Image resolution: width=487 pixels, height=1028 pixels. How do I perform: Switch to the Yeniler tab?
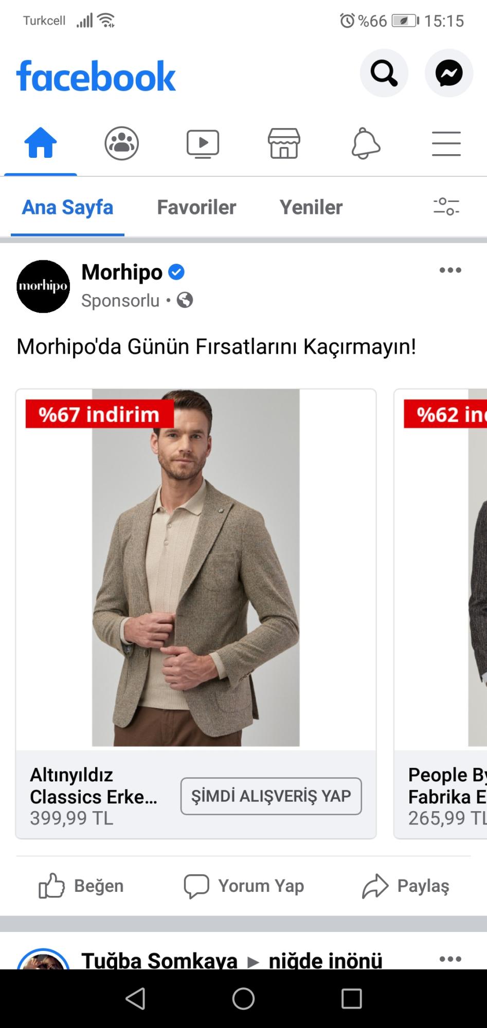point(311,207)
